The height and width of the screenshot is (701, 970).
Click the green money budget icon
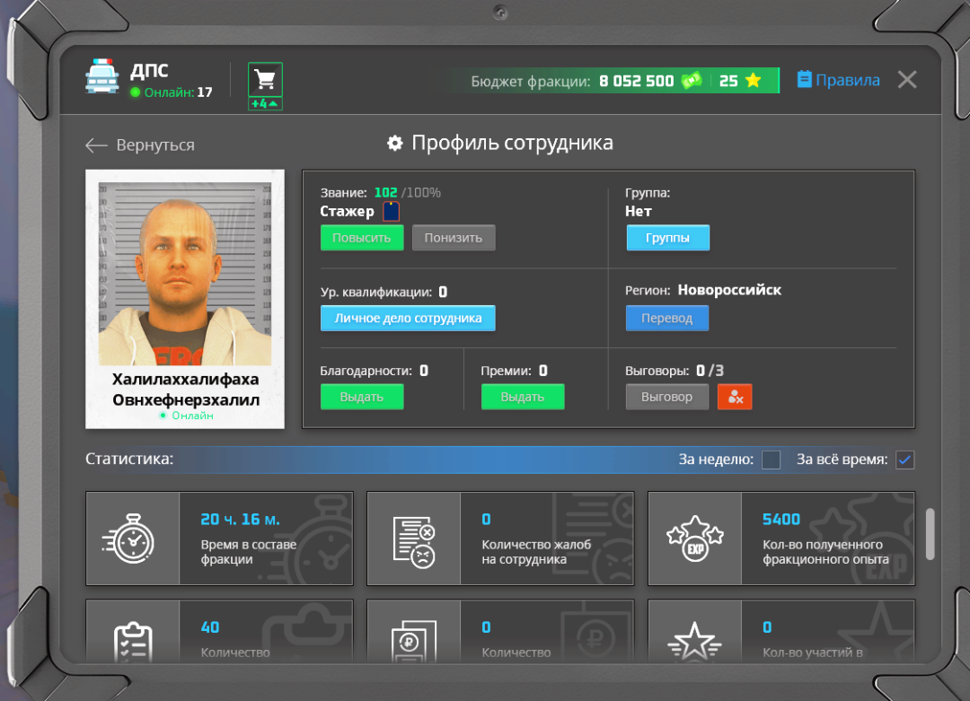pos(691,81)
